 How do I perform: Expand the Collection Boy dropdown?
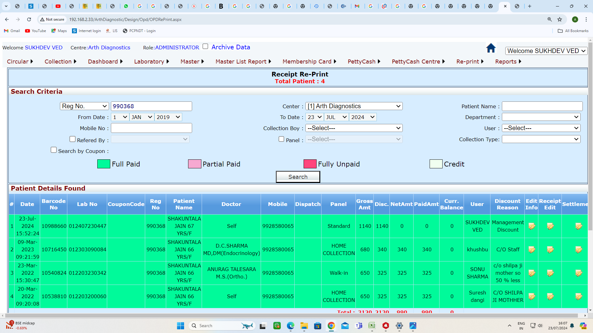(354, 128)
